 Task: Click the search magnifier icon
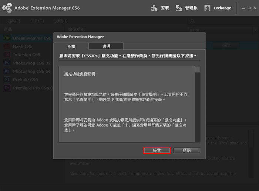tap(192, 21)
